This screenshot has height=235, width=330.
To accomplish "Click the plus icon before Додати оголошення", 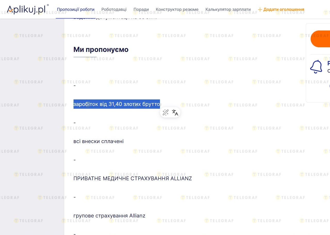I will (x=260, y=10).
